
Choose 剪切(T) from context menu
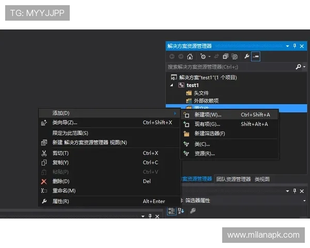110,153
